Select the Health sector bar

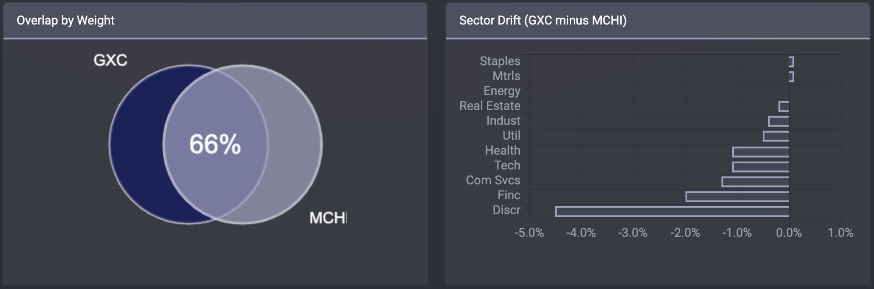(x=760, y=152)
